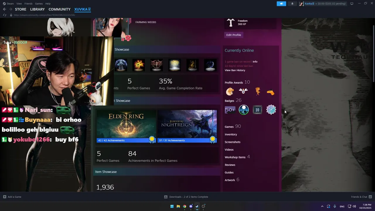Image resolution: width=375 pixels, height=211 pixels.
Task: Click the Xuvika avatar in the title bar
Action: 301,4
